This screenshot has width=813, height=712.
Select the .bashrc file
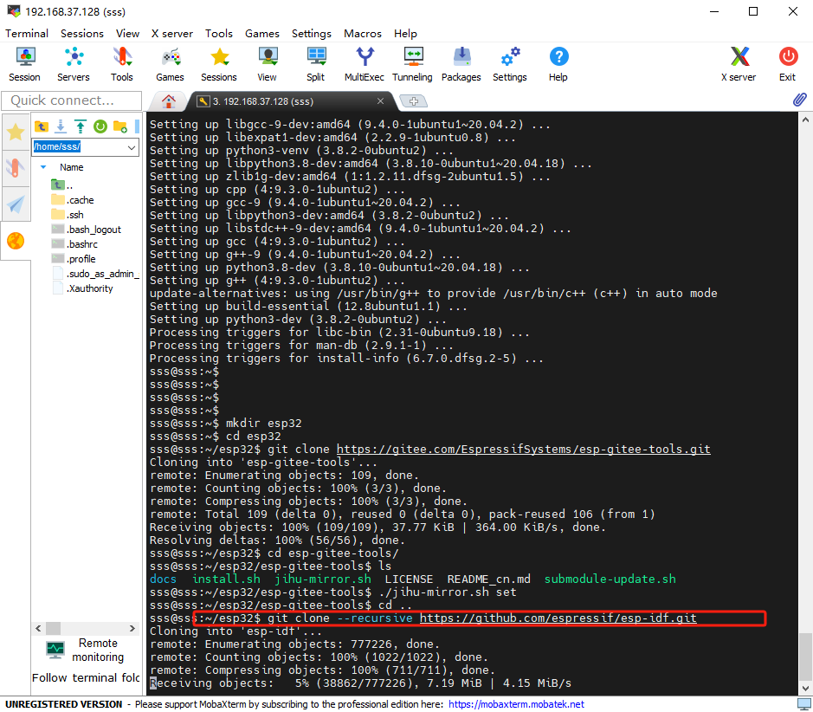74,244
